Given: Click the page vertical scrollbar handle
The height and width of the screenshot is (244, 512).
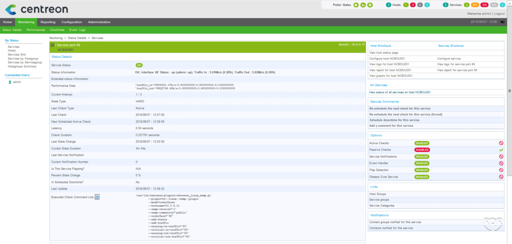Looking at the screenshot, I should point(509,90).
